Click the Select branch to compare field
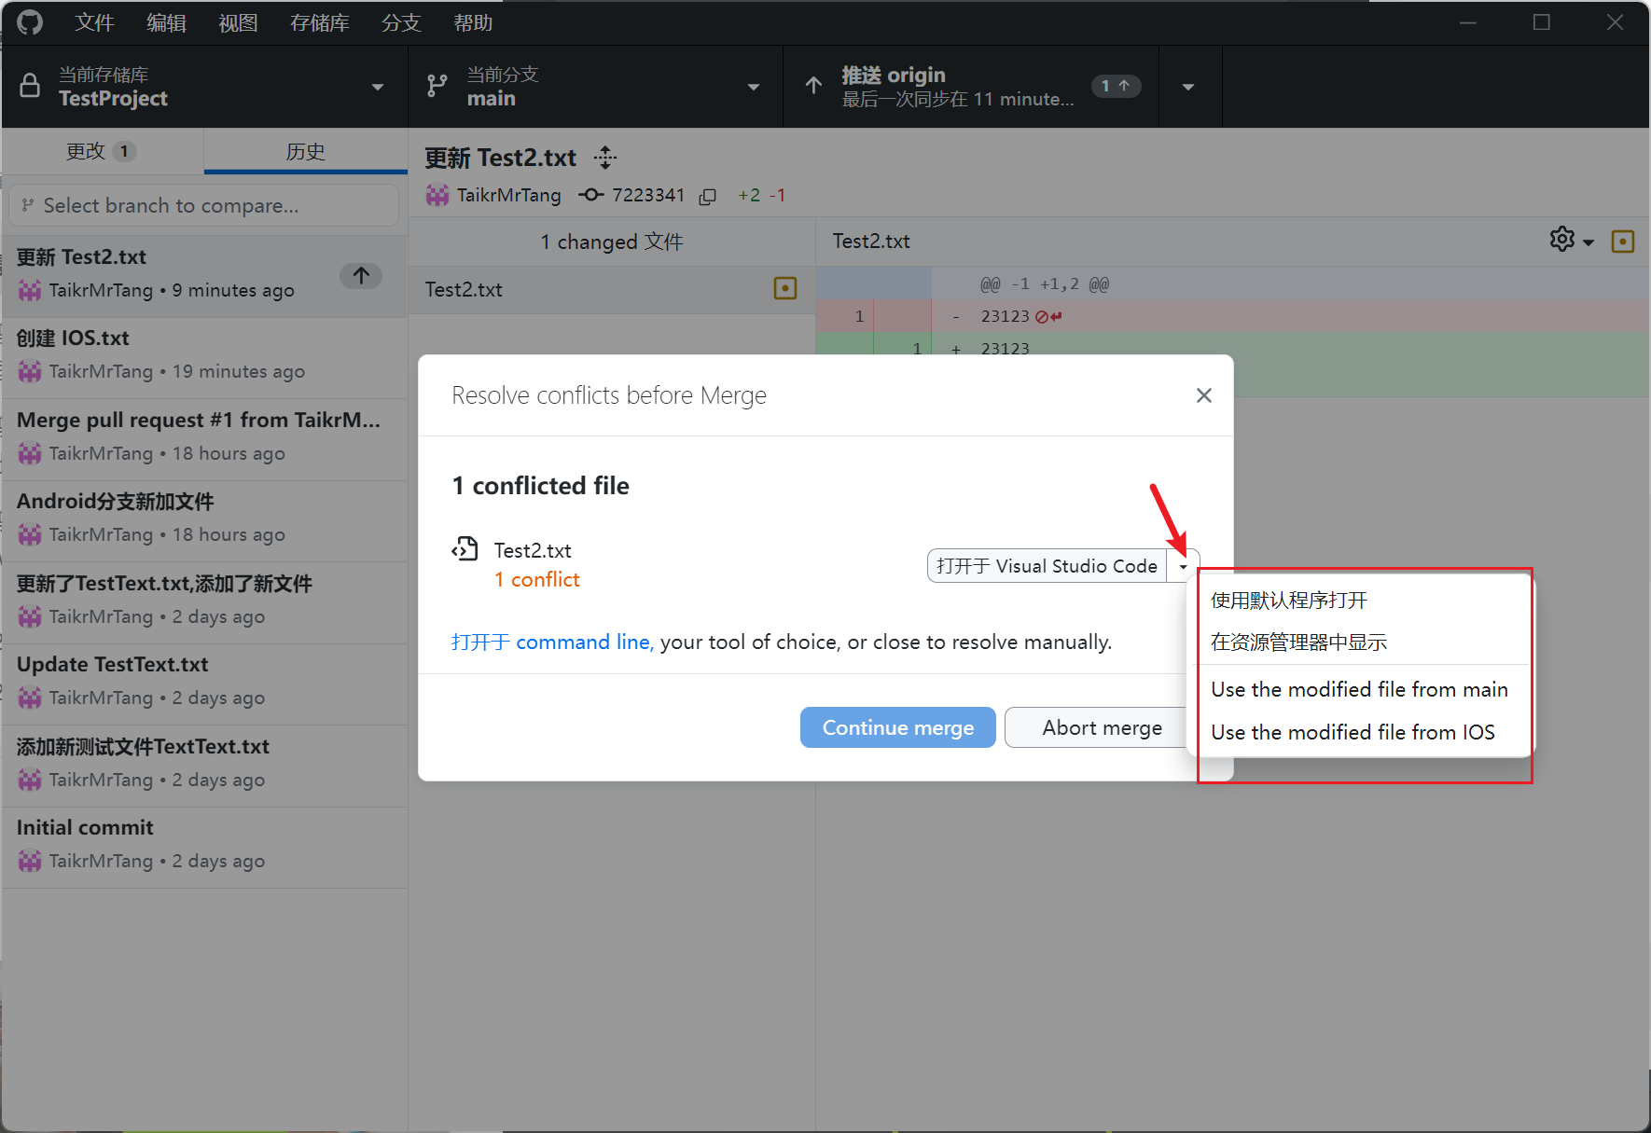 point(204,205)
